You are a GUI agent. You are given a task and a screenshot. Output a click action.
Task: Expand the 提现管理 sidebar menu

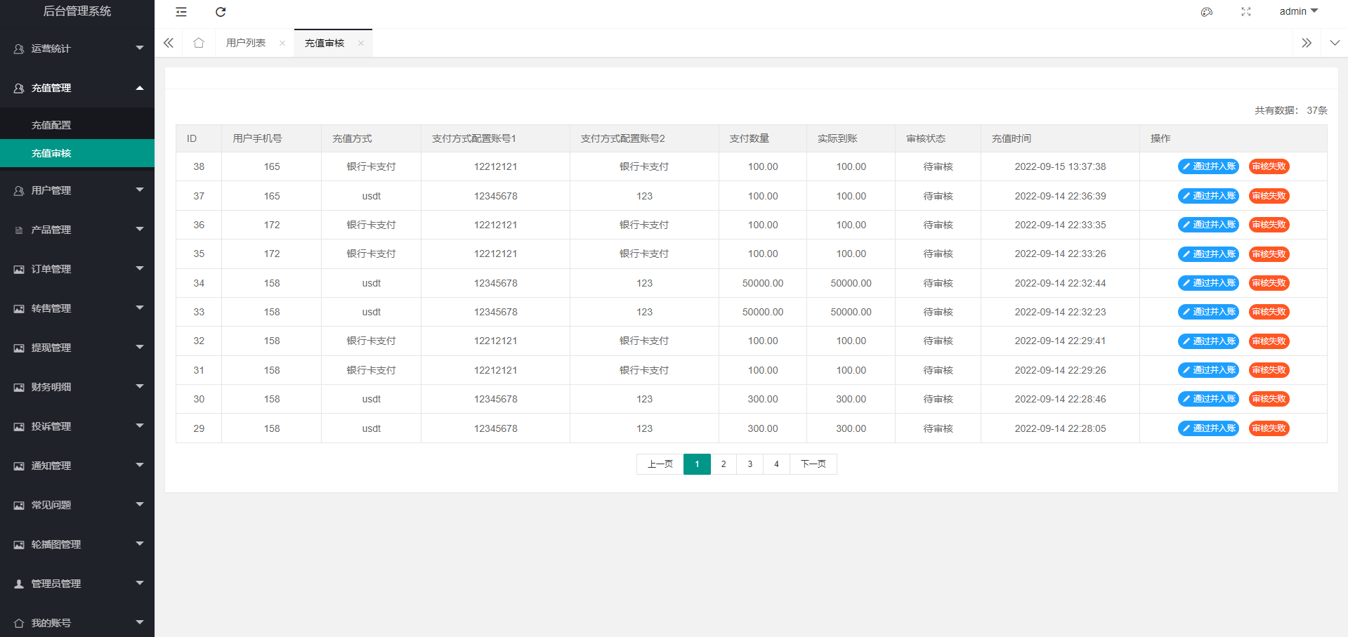pos(77,348)
